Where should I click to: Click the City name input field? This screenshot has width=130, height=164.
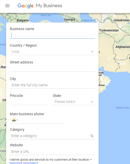click(52, 85)
